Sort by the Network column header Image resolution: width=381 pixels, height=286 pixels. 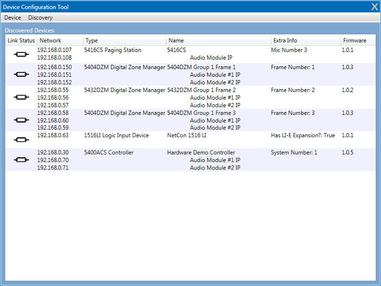pos(50,41)
